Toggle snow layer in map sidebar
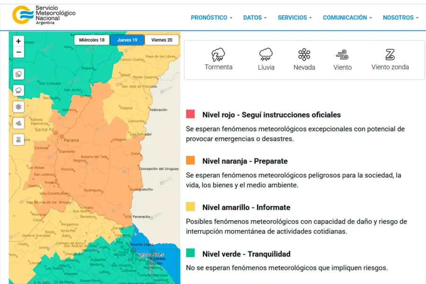Image resolution: width=426 pixels, height=284 pixels. click(x=18, y=106)
